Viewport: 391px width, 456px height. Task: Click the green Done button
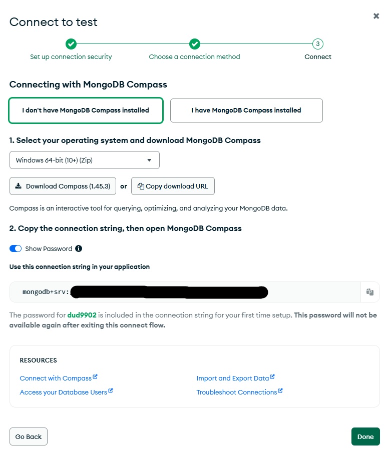[365, 436]
